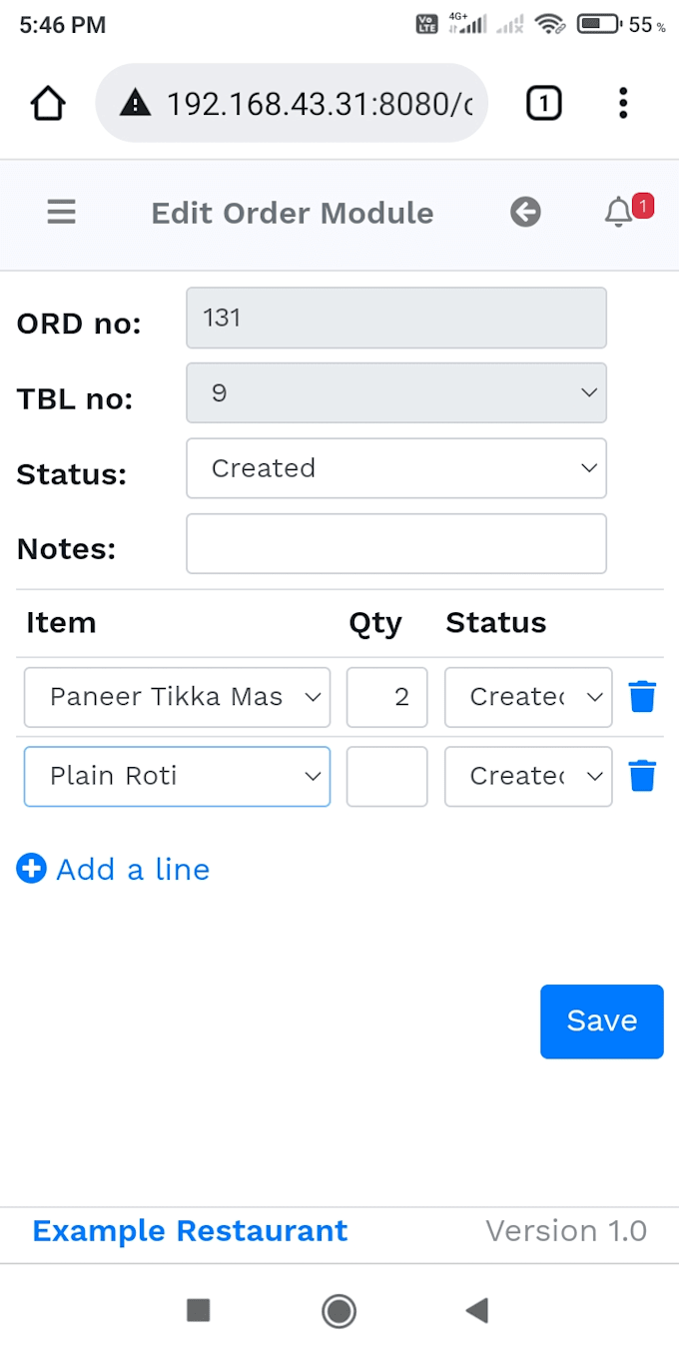Open browser three-dot overflow menu

coord(623,103)
